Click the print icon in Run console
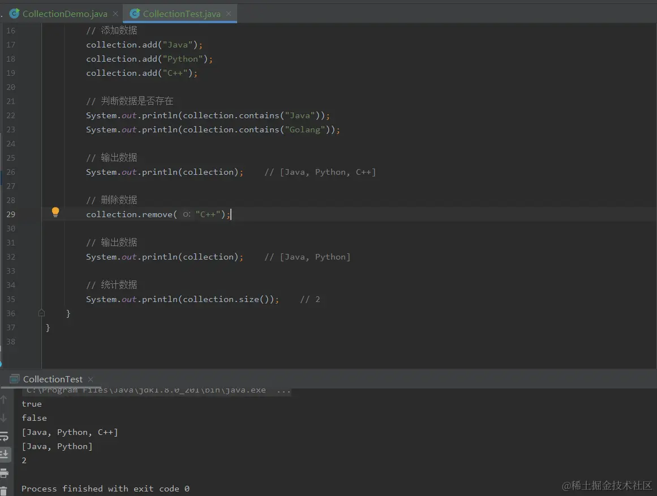This screenshot has width=657, height=496. click(x=4, y=473)
